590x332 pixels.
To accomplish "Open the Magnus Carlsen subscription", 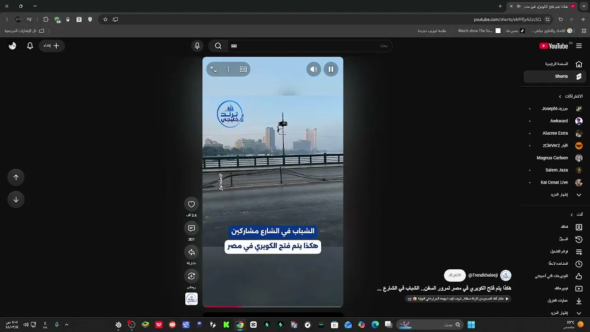I will (555, 158).
